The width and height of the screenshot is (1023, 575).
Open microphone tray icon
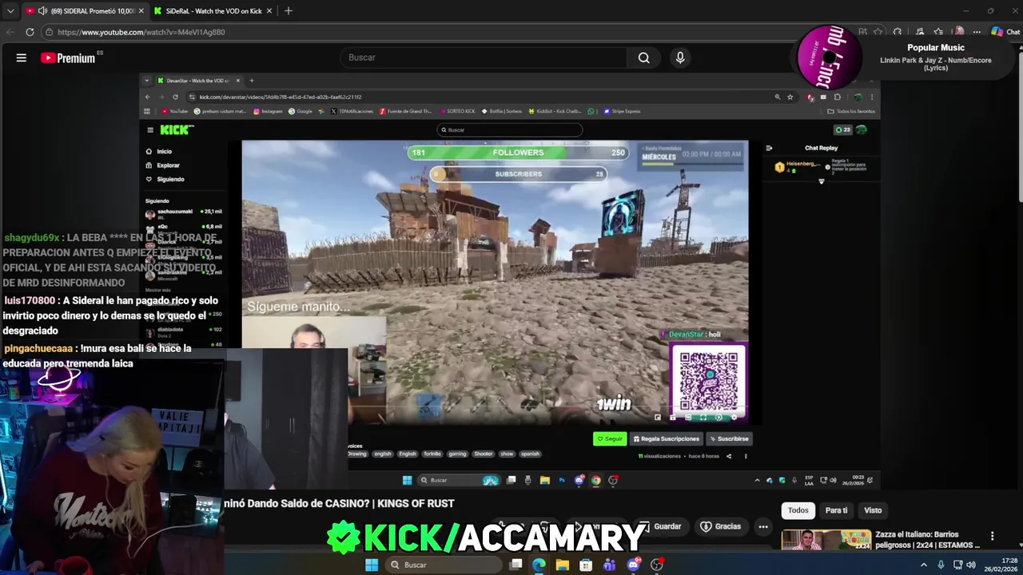941,565
